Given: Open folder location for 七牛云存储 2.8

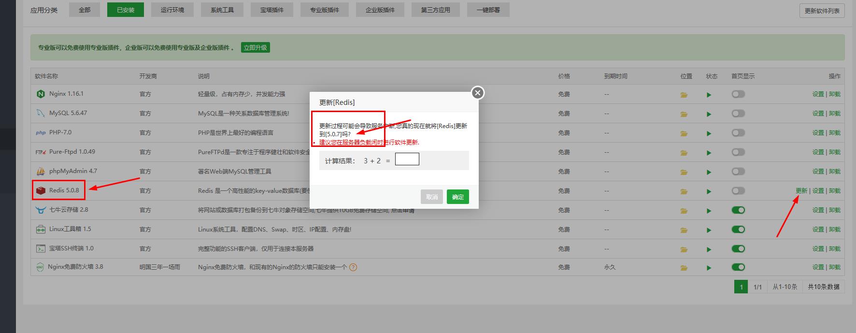Looking at the screenshot, I should click(684, 211).
